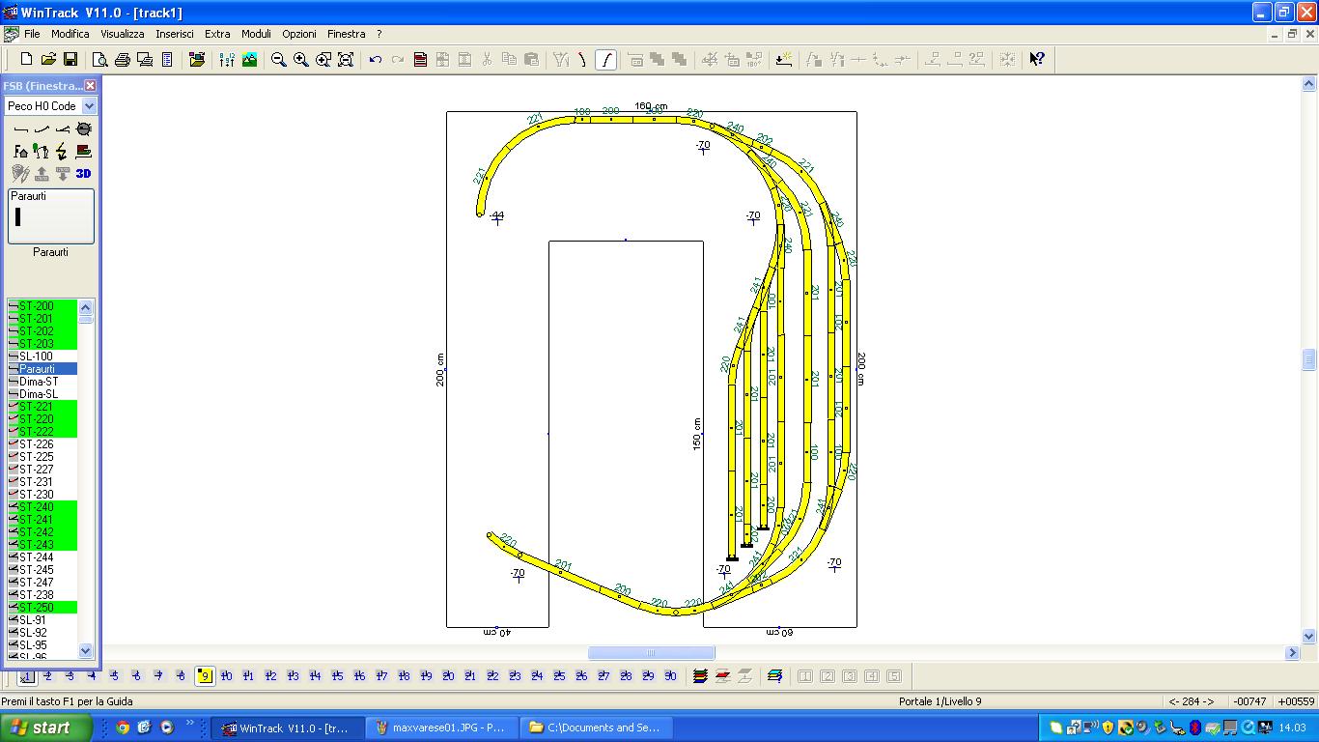Select electrical lightning category icon in FSB
The image size is (1319, 742).
point(63,151)
